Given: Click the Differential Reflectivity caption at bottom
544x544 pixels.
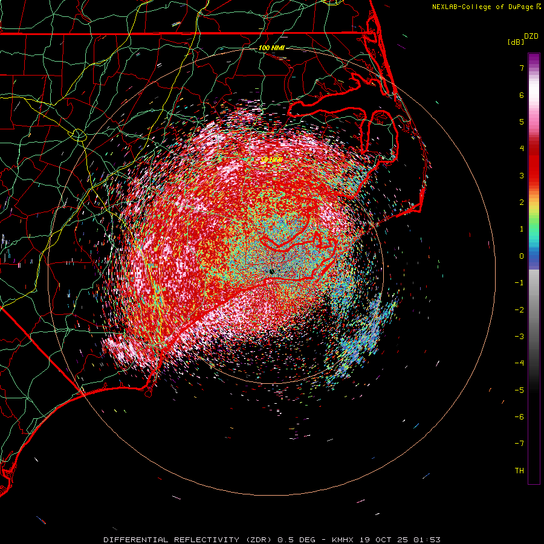Looking at the screenshot, I should click(x=271, y=540).
